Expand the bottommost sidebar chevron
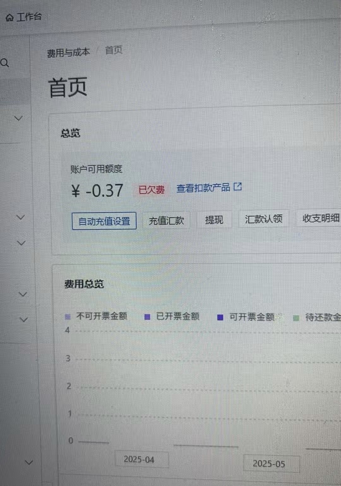341x486 pixels. tap(29, 463)
